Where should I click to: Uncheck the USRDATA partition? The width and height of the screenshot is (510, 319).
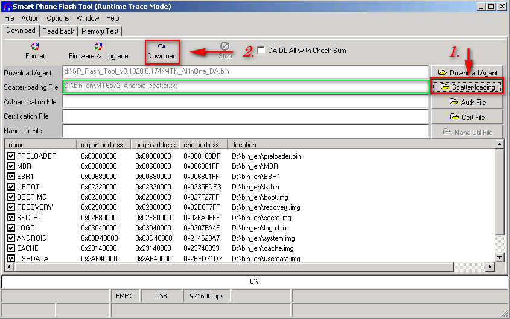point(11,258)
